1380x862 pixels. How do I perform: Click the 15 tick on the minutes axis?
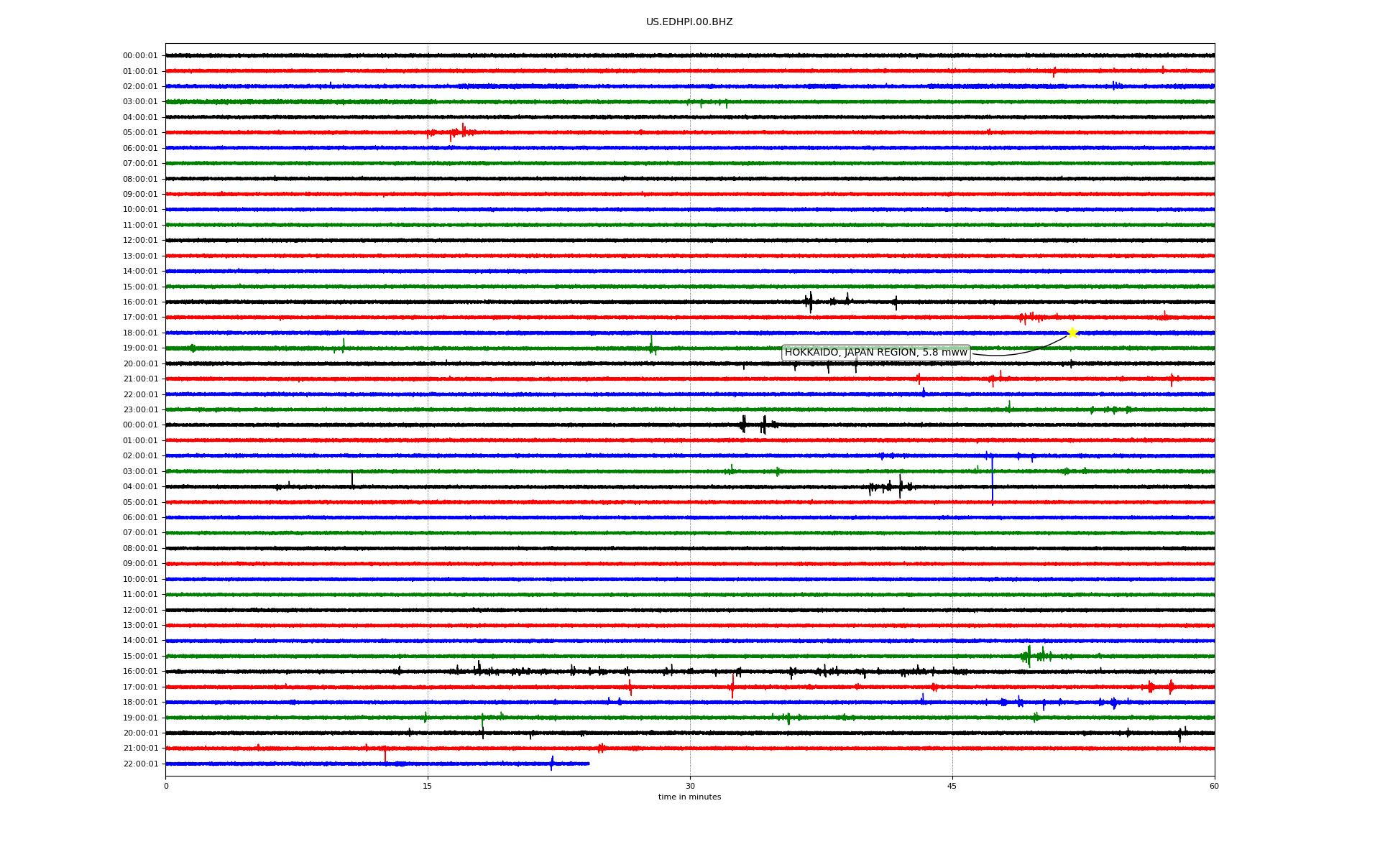[x=428, y=786]
